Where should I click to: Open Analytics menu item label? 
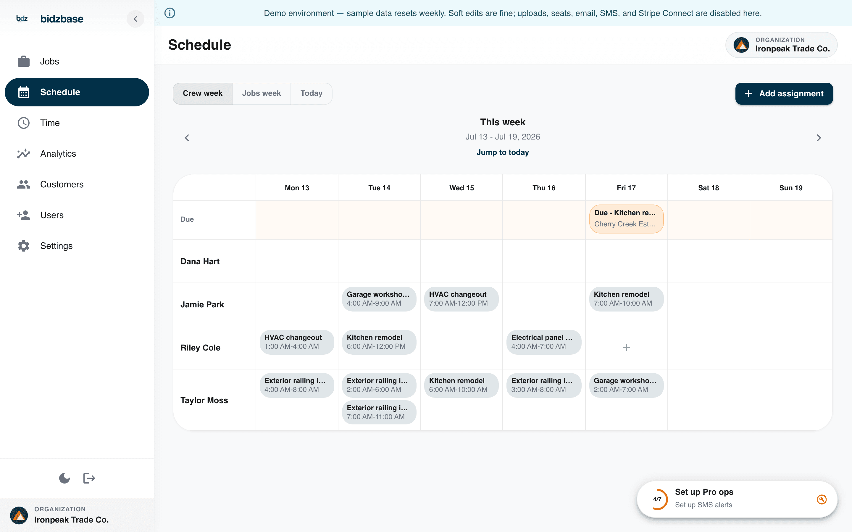point(58,154)
